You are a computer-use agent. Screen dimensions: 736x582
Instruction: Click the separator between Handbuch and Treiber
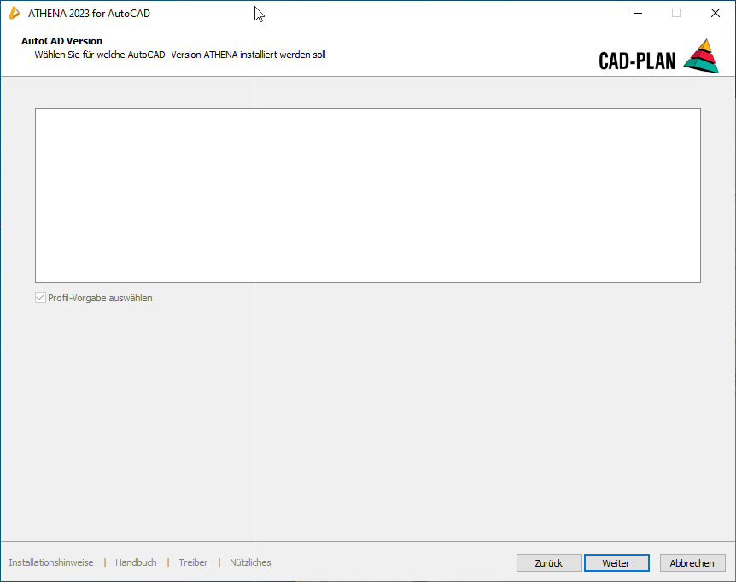pyautogui.click(x=167, y=562)
